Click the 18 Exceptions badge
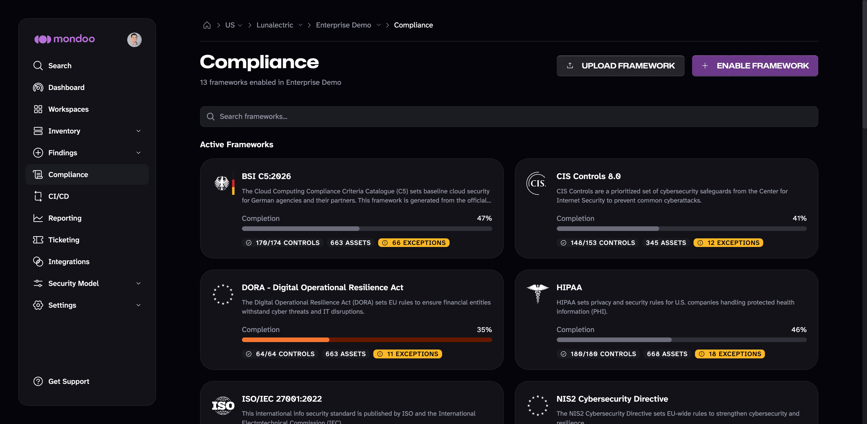Image resolution: width=867 pixels, height=424 pixels. click(730, 354)
